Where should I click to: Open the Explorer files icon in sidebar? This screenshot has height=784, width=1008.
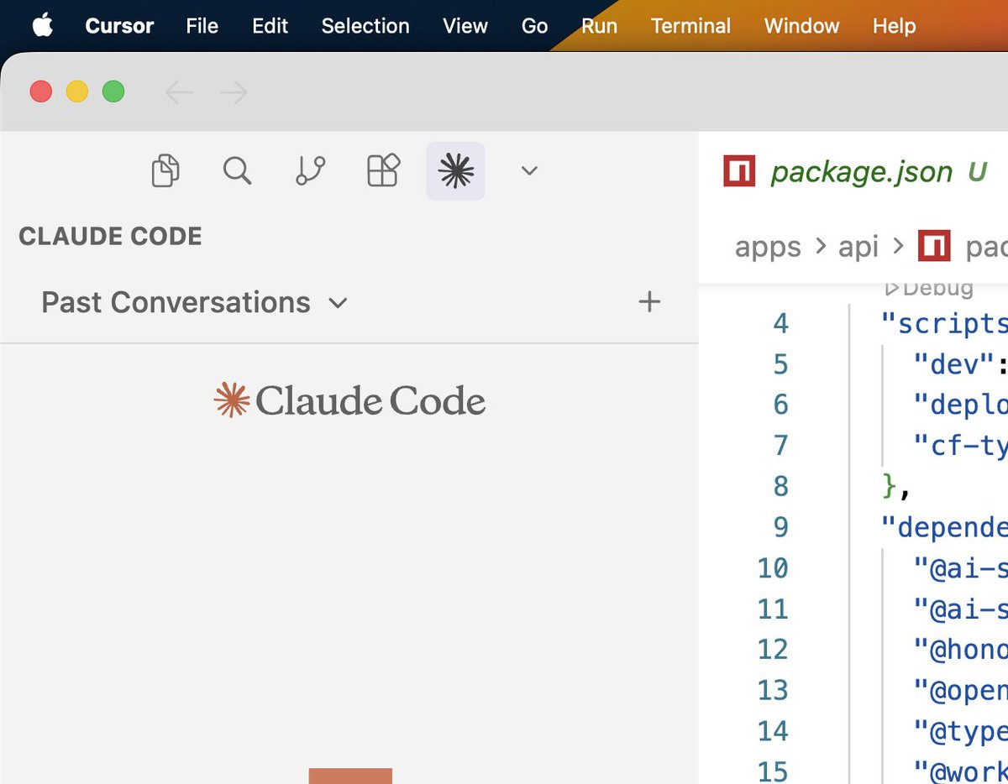click(x=165, y=170)
